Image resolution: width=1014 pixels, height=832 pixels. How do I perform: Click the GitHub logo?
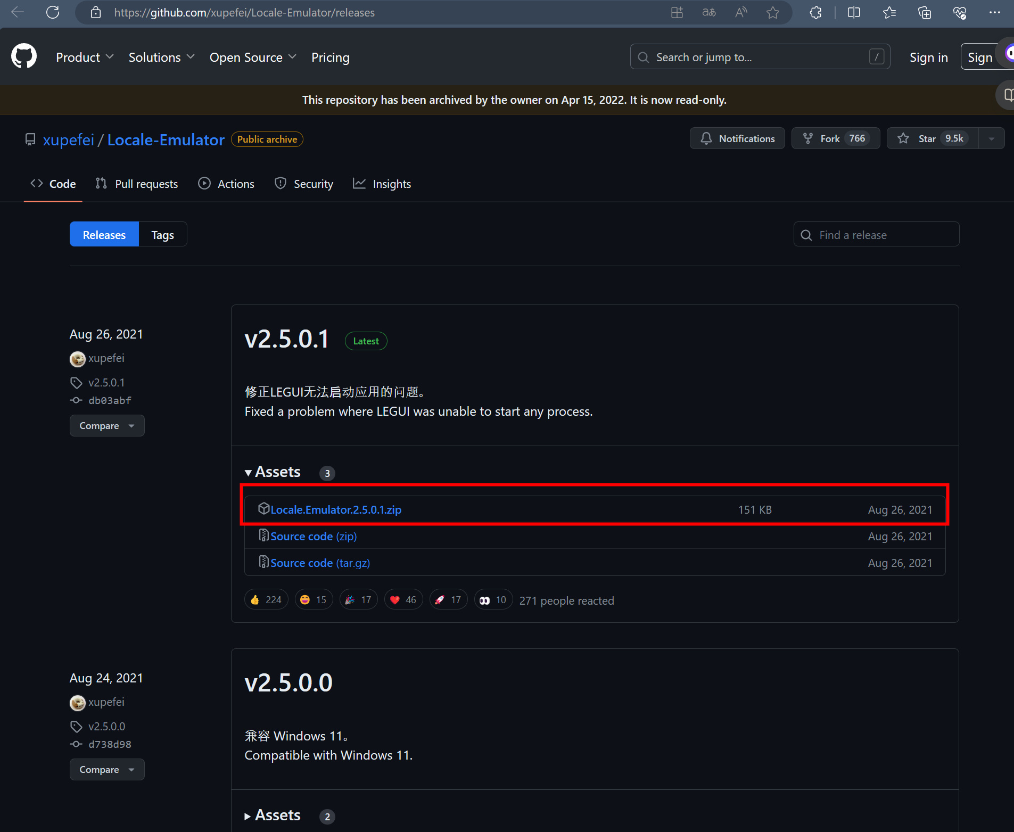coord(24,56)
